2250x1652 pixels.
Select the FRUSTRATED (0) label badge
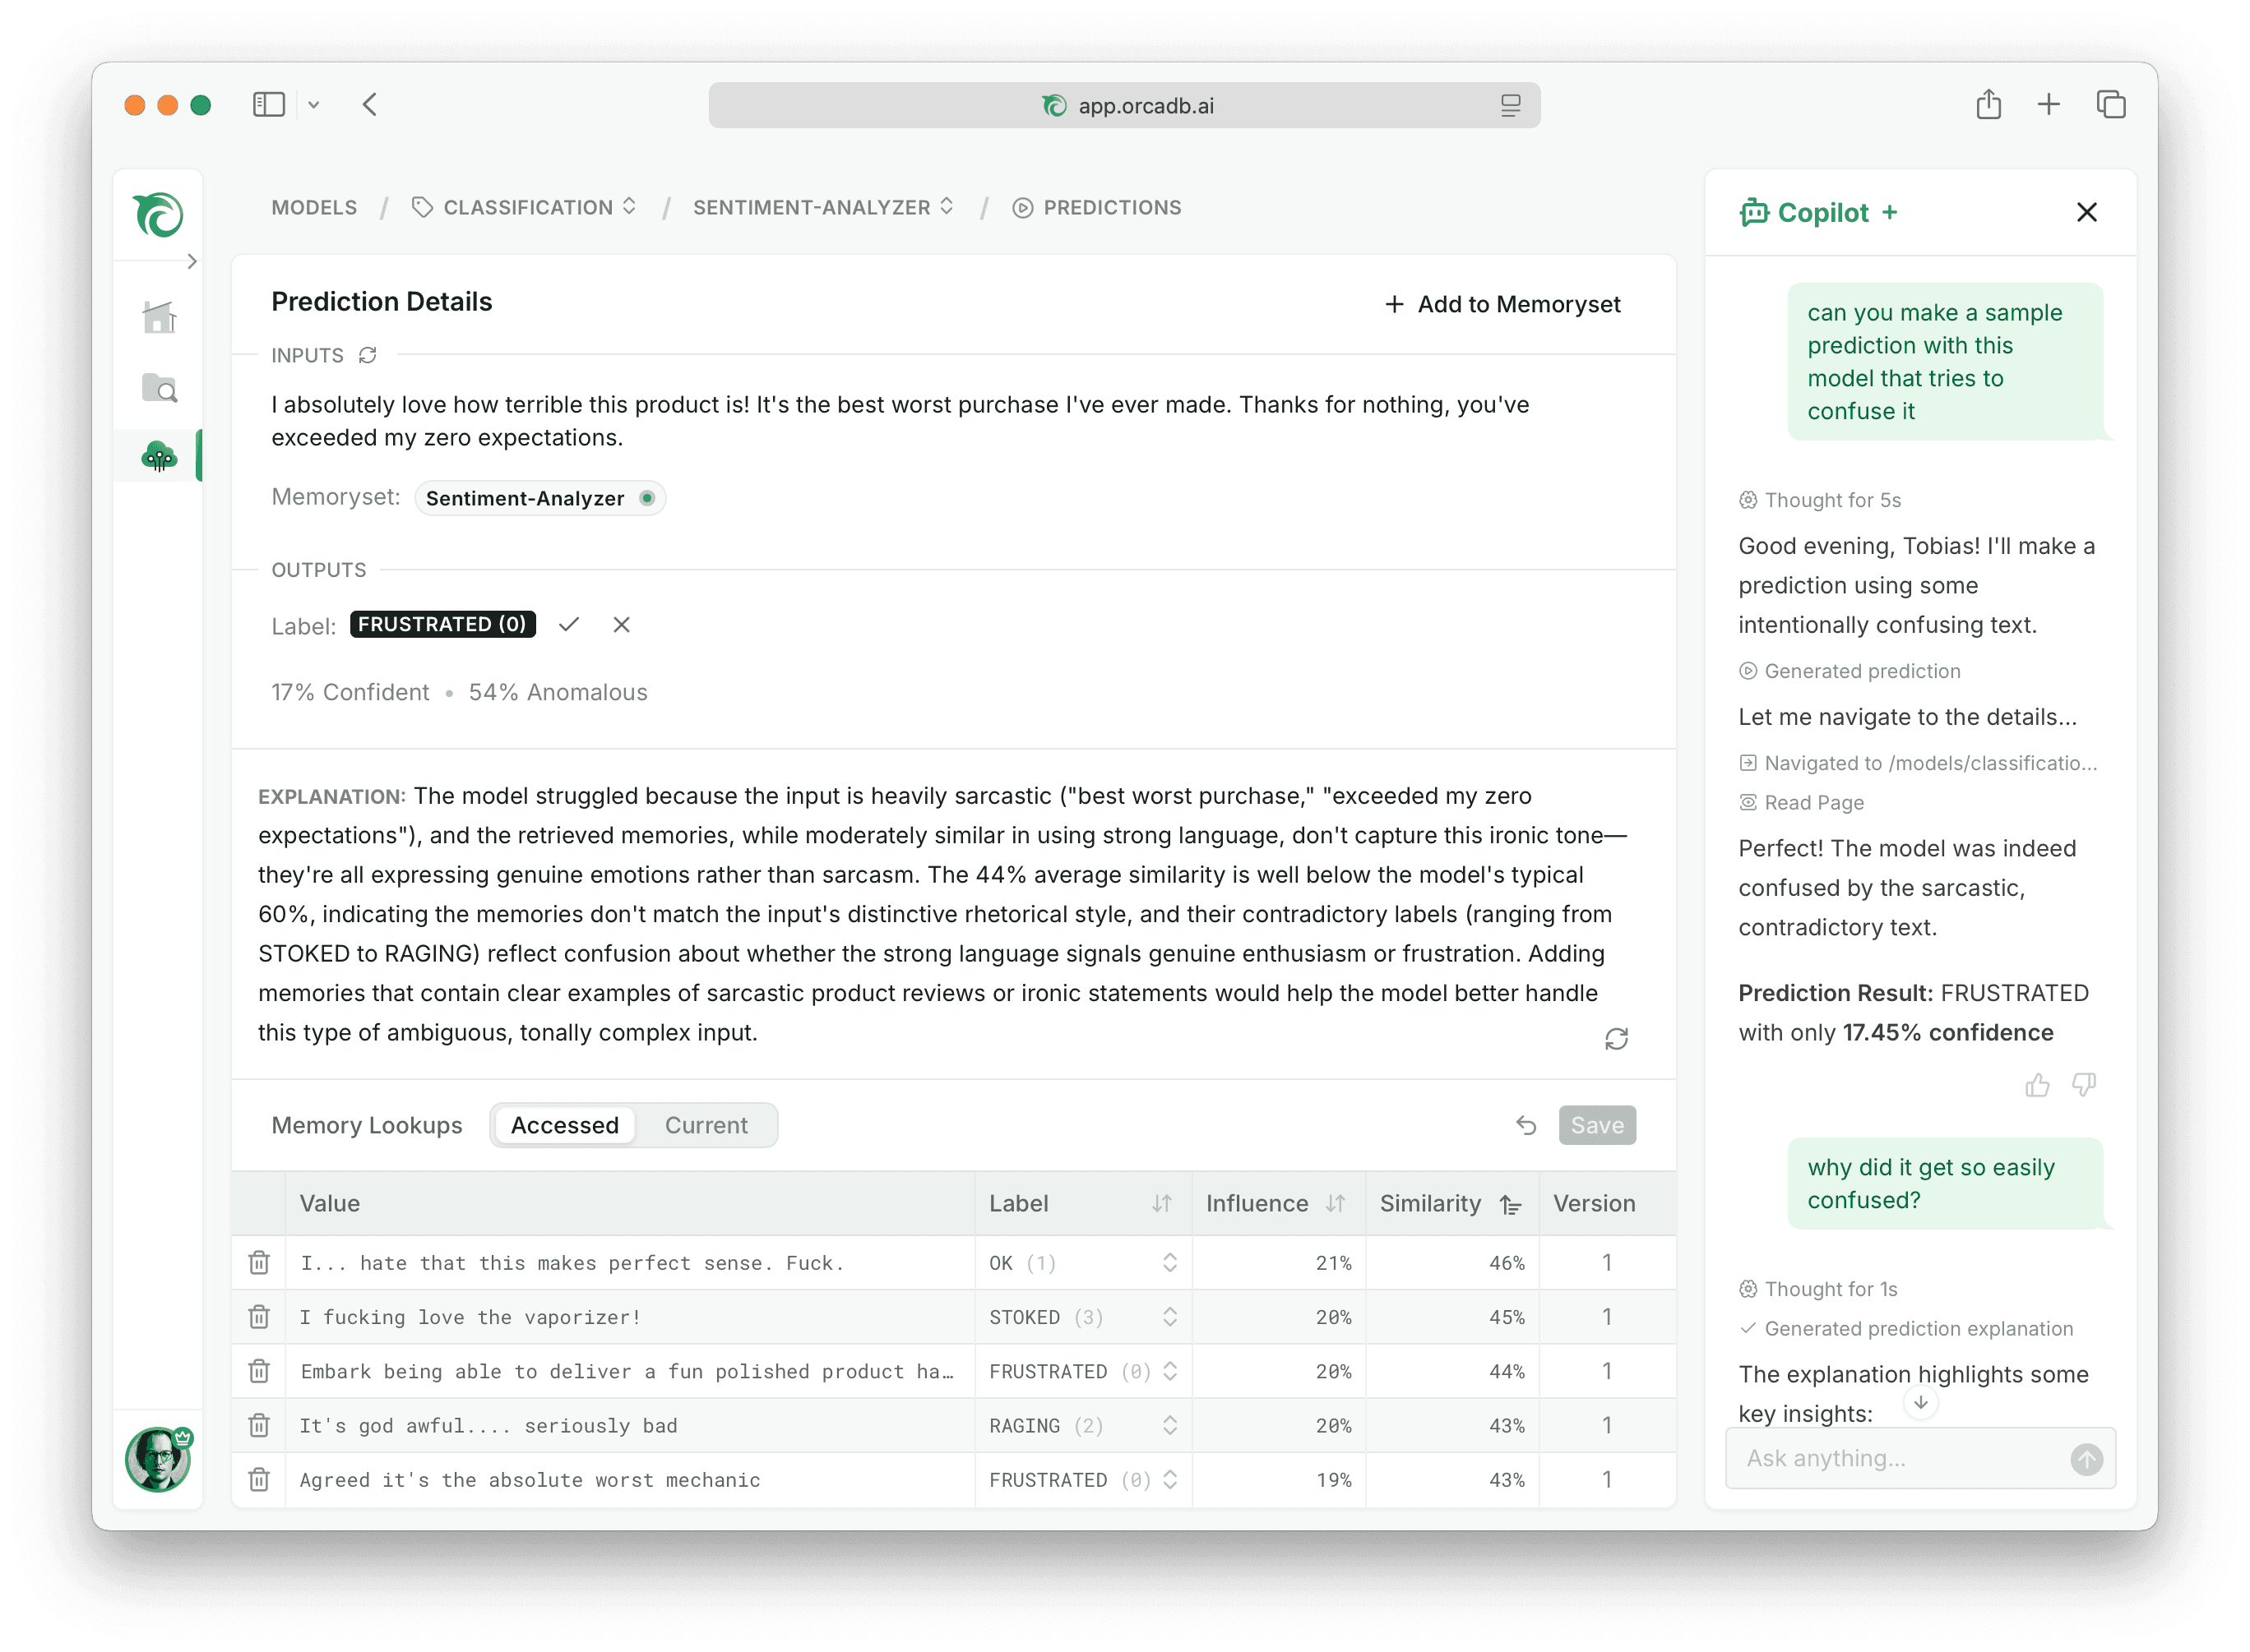[443, 624]
